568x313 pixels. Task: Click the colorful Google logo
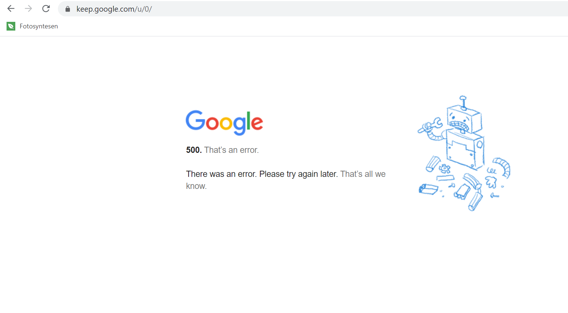(224, 123)
